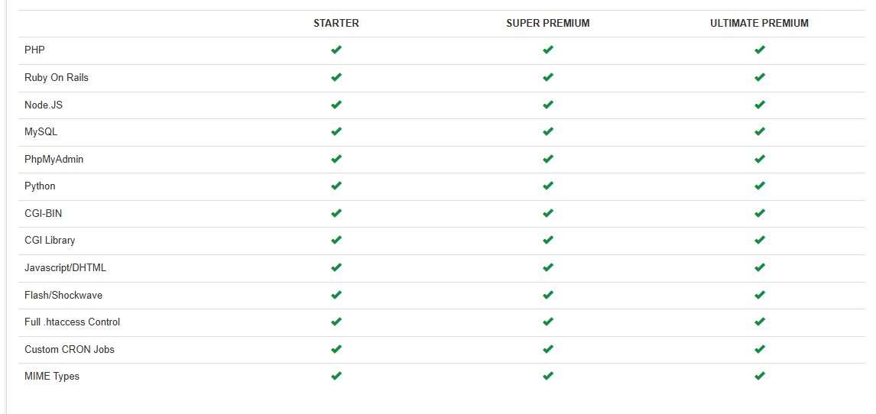Click CGI-BIN checkmark under Starter
The height and width of the screenshot is (414, 876).
(x=336, y=213)
